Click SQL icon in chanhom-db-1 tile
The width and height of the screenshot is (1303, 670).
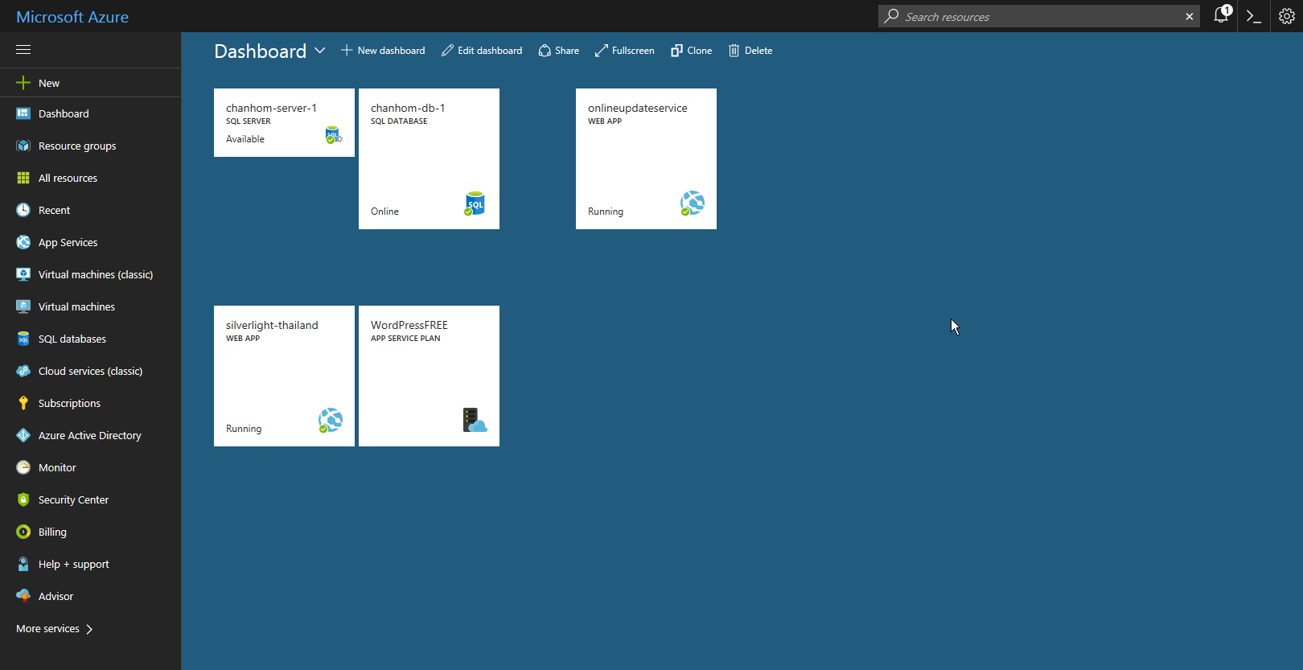[x=475, y=203]
